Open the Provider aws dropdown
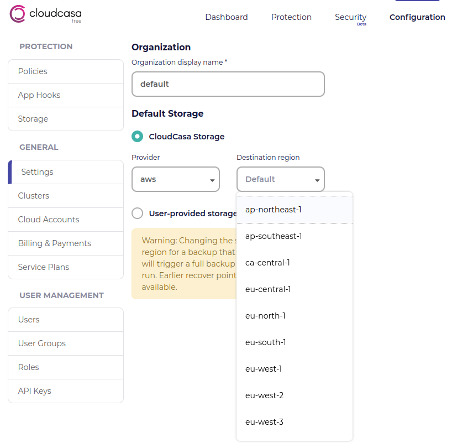Screen dimensions: 452x448 176,179
